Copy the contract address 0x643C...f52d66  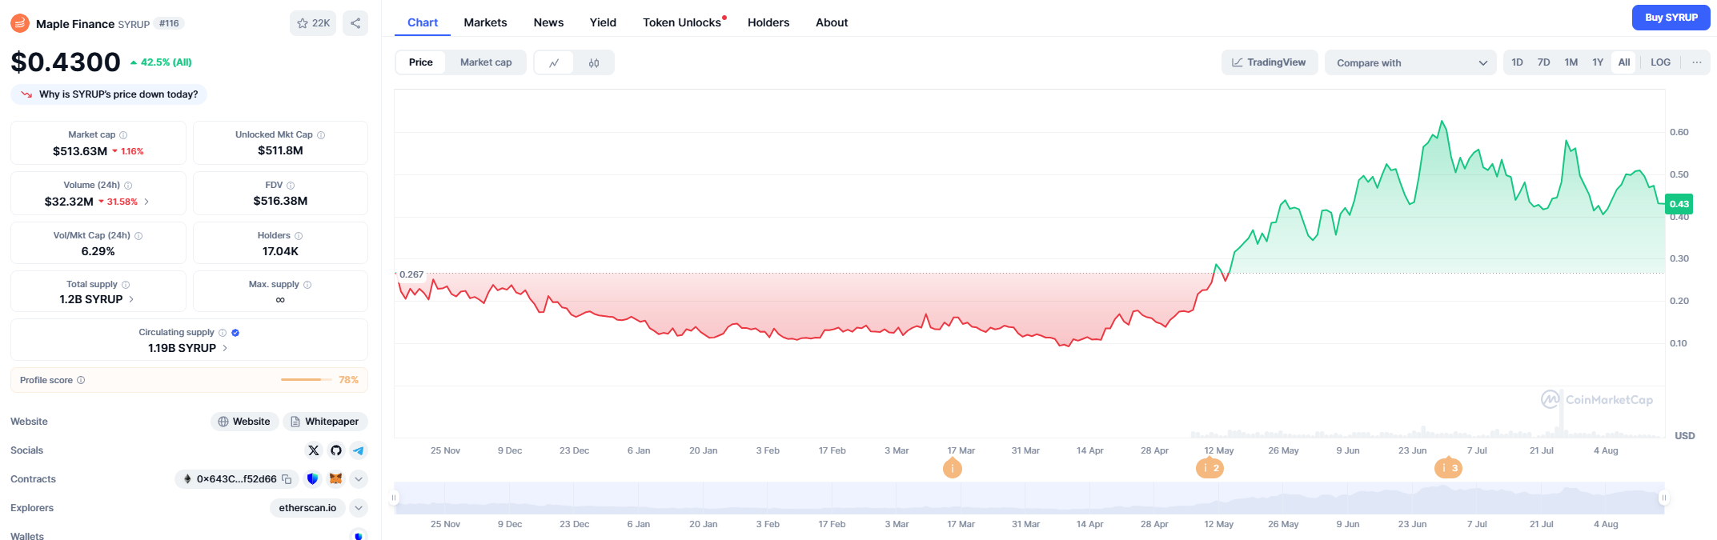tap(287, 479)
